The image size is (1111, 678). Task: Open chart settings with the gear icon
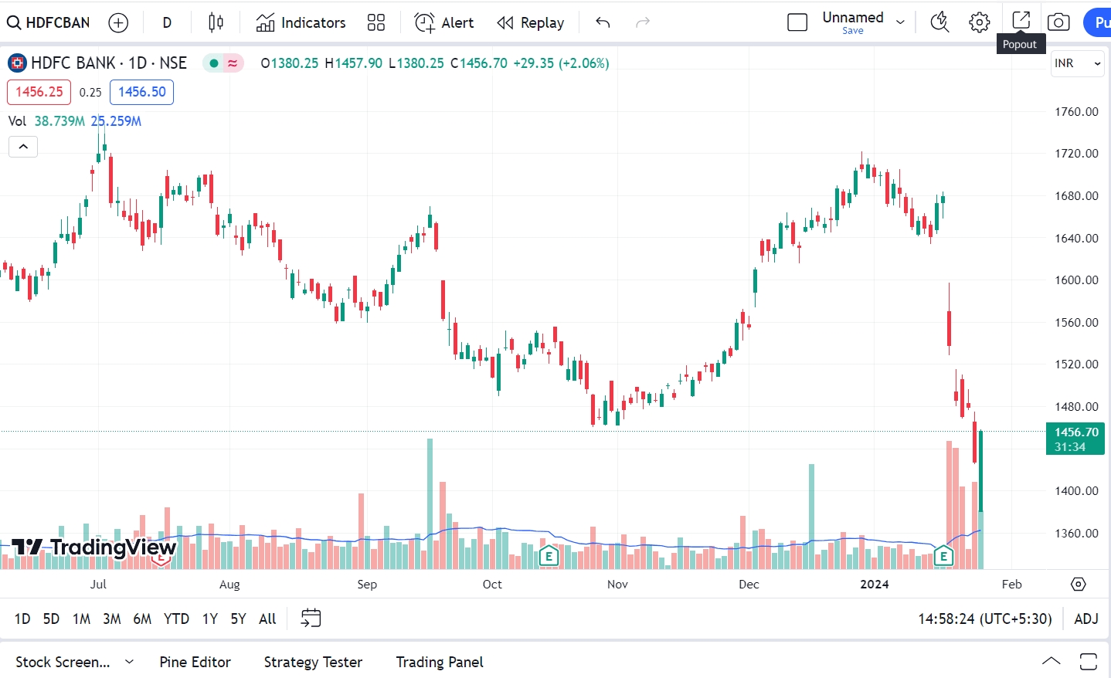pos(979,22)
